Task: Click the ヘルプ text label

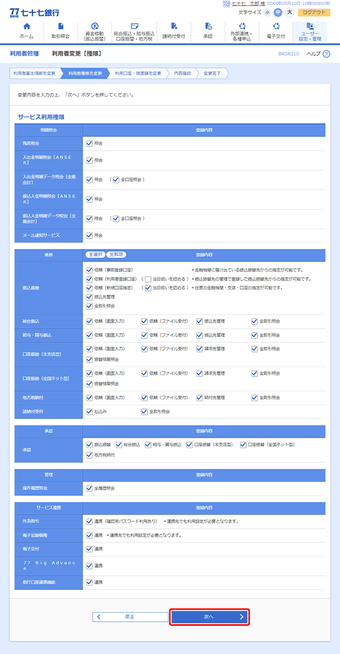Action: tap(313, 54)
